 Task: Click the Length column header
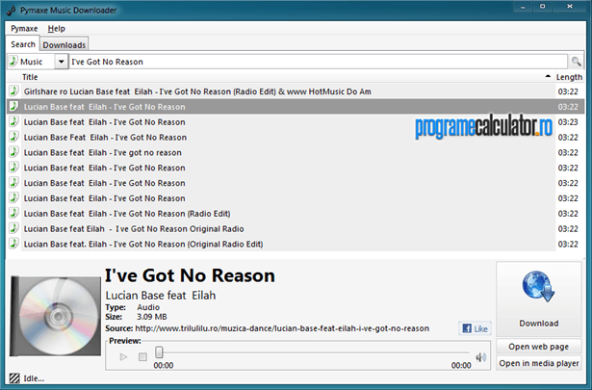tap(569, 77)
